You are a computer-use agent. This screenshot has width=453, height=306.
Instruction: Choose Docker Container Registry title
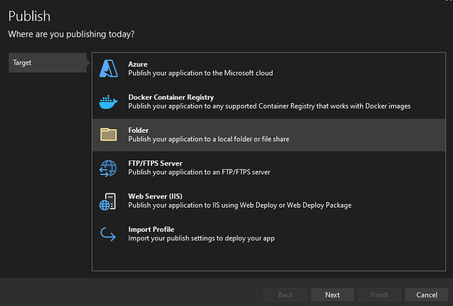[171, 97]
